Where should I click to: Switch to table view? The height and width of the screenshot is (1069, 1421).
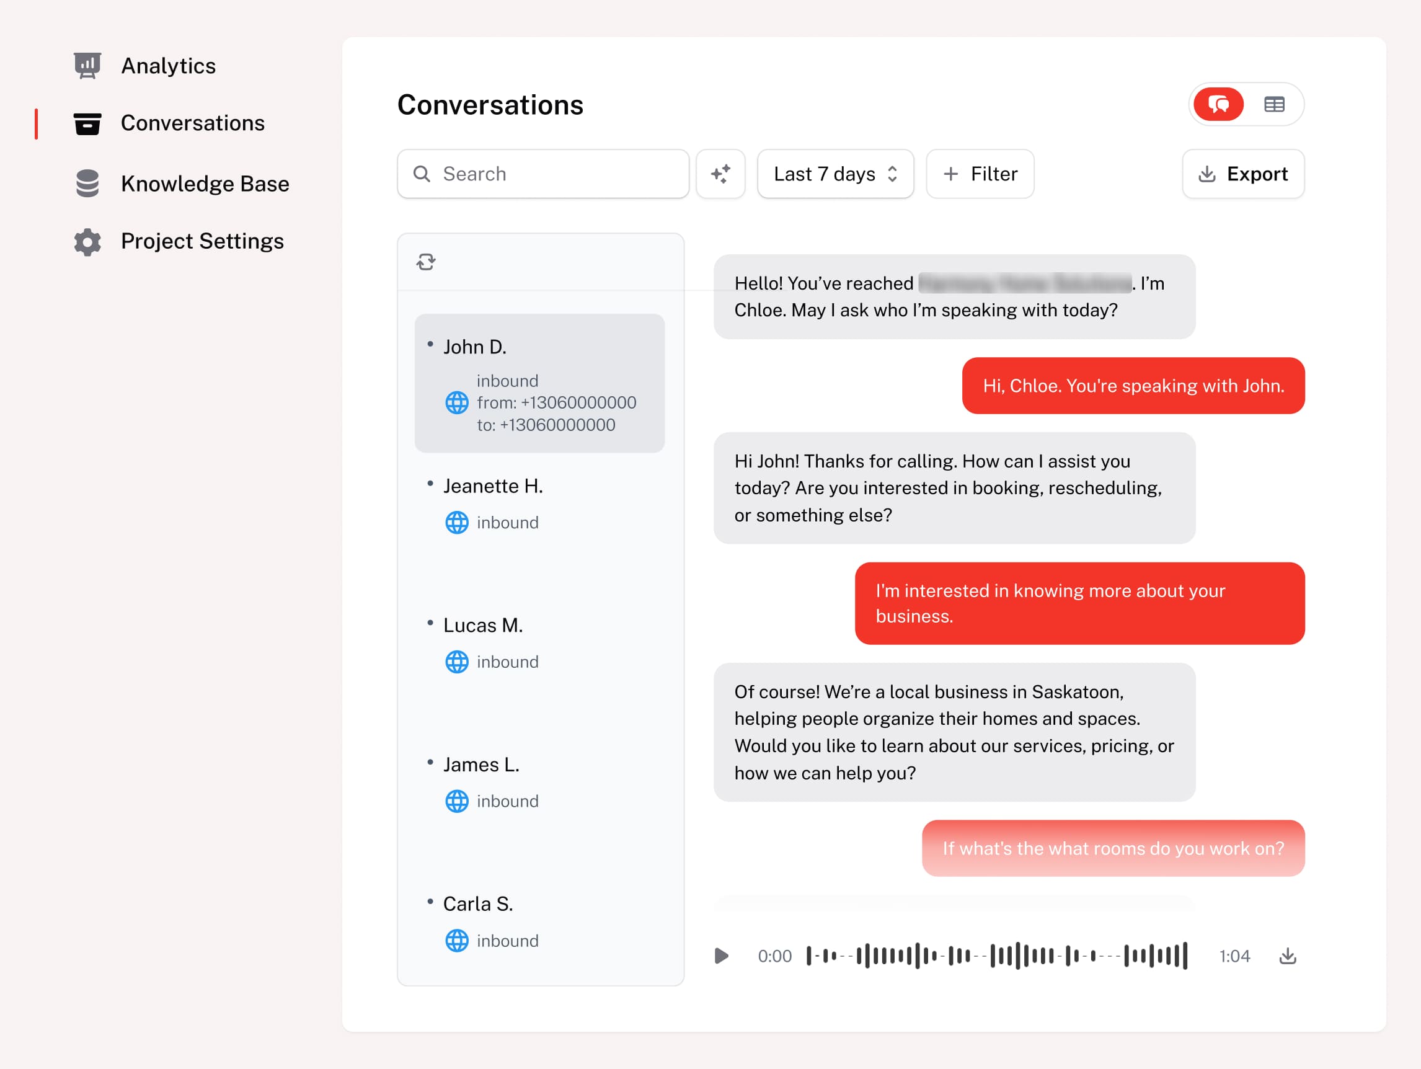tap(1274, 104)
